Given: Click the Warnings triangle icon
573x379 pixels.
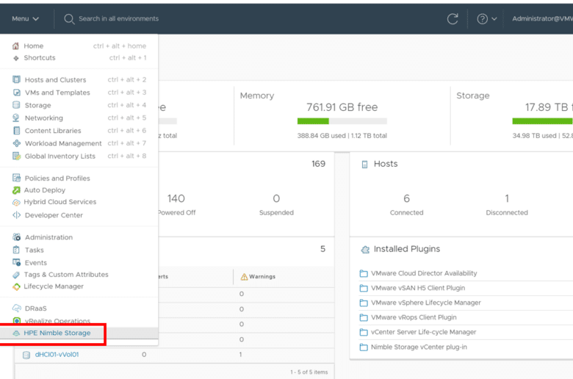Looking at the screenshot, I should click(244, 277).
